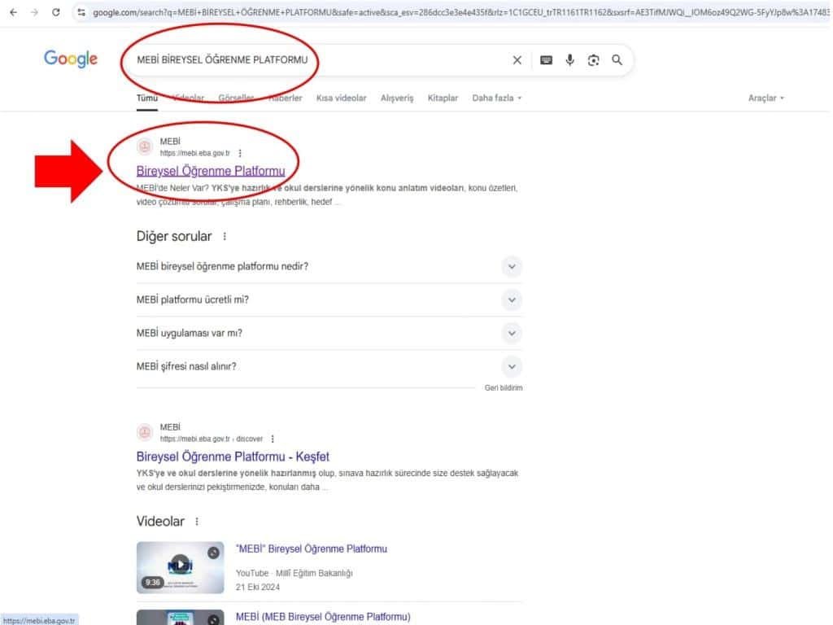Click the Google search input field
Screen dimensions: 833x625
tap(319, 60)
